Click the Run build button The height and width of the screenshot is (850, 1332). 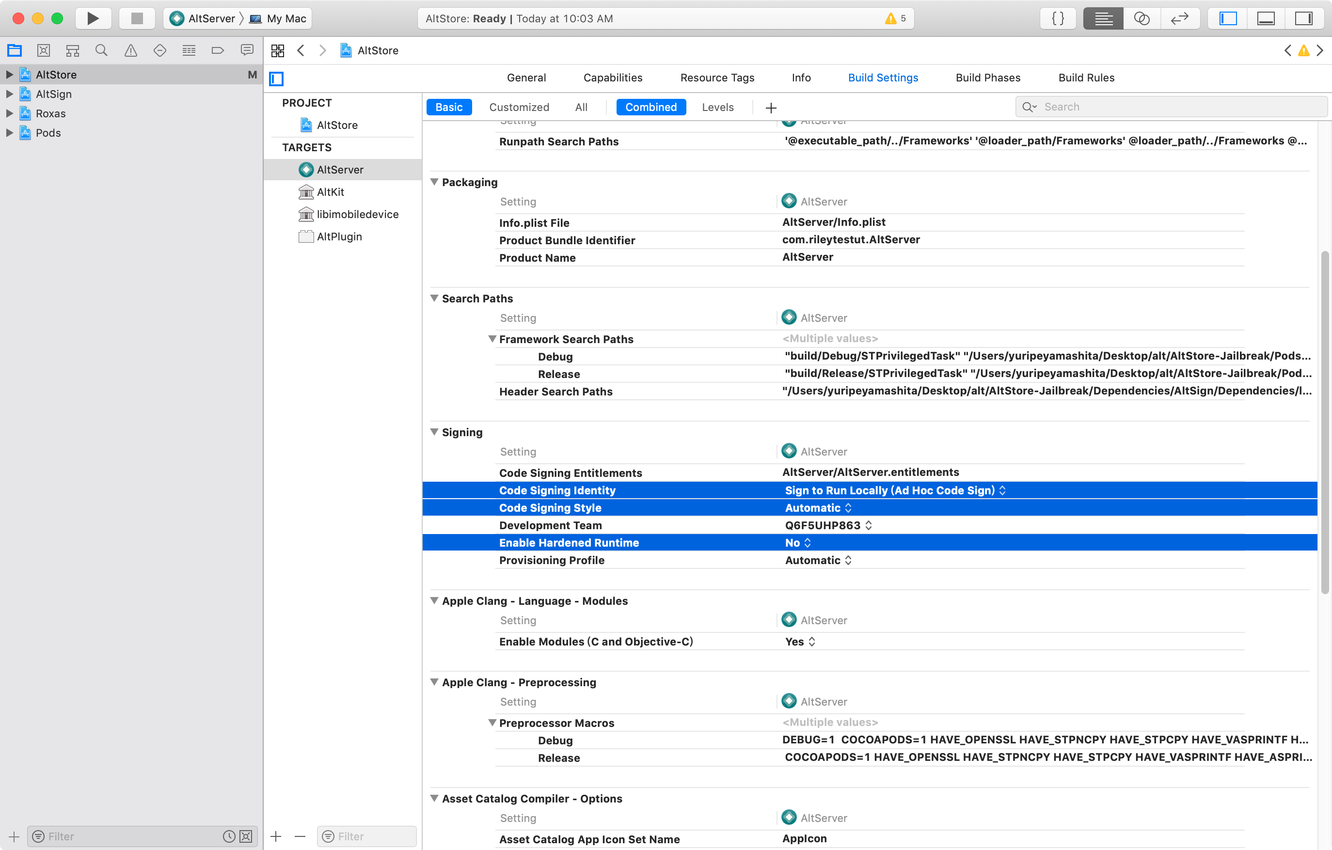[93, 18]
